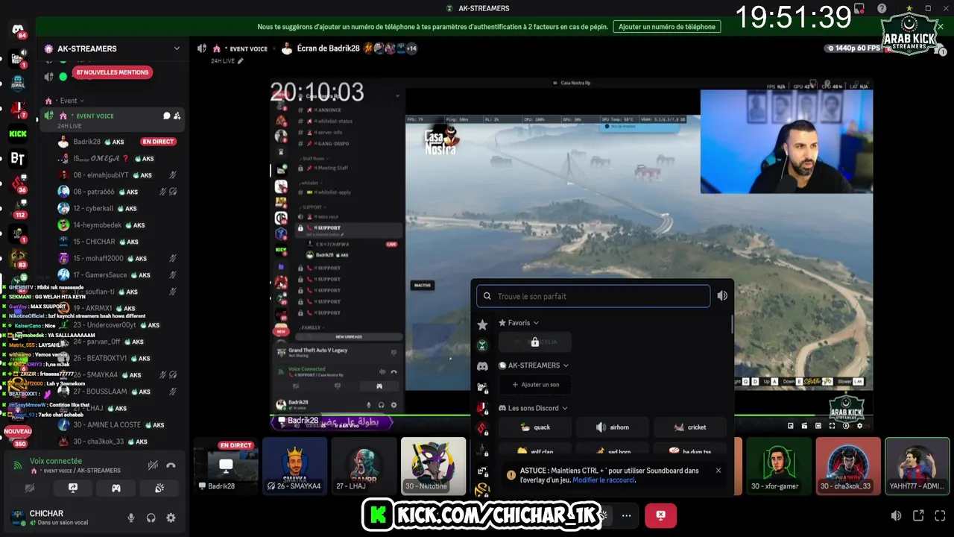Screen dimensions: 954x537
Task: Open Modifier le raccourci link
Action: tap(604, 480)
